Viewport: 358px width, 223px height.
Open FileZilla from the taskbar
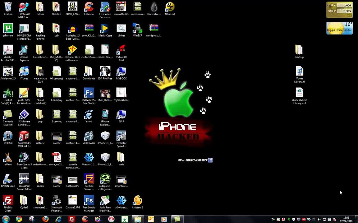[x=72, y=219]
